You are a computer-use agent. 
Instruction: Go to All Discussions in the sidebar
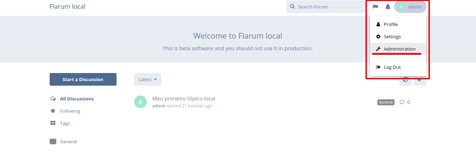(72, 99)
